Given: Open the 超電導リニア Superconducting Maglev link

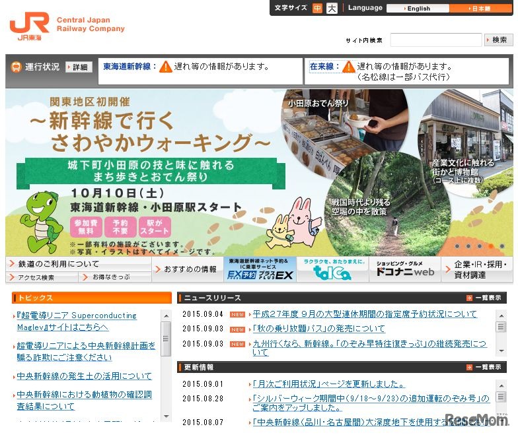Looking at the screenshot, I should tap(77, 321).
